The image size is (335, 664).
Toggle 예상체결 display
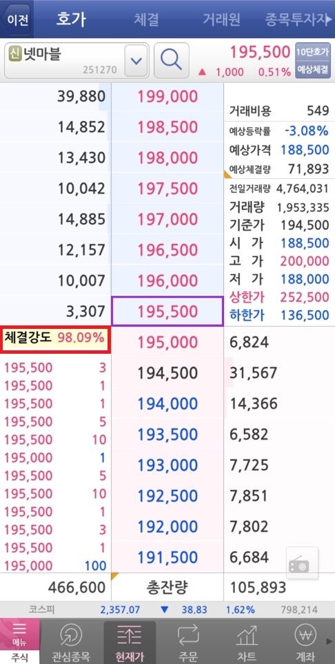point(313,70)
